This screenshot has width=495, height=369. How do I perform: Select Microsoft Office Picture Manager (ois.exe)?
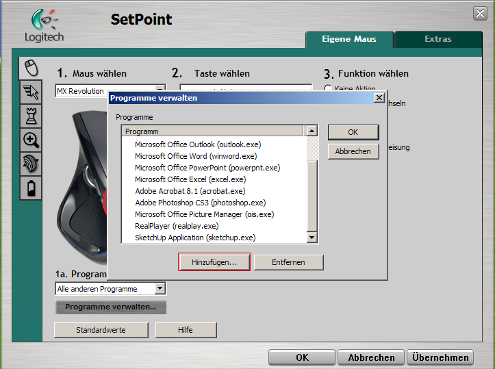204,214
